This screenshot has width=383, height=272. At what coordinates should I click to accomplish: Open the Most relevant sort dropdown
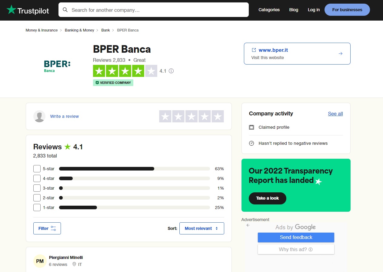pyautogui.click(x=202, y=228)
